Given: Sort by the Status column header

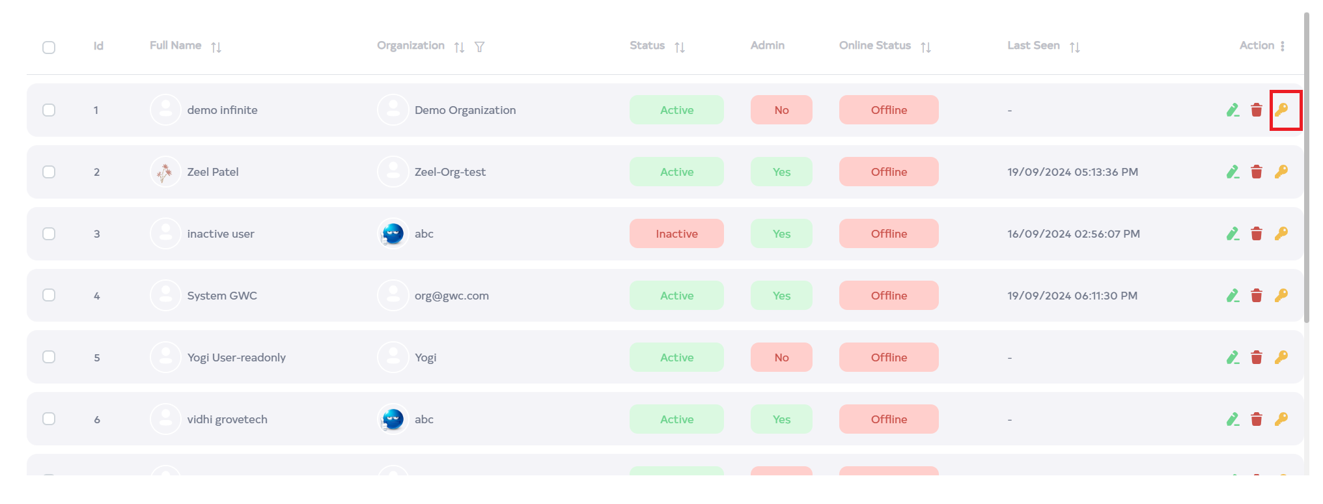Looking at the screenshot, I should coord(680,47).
